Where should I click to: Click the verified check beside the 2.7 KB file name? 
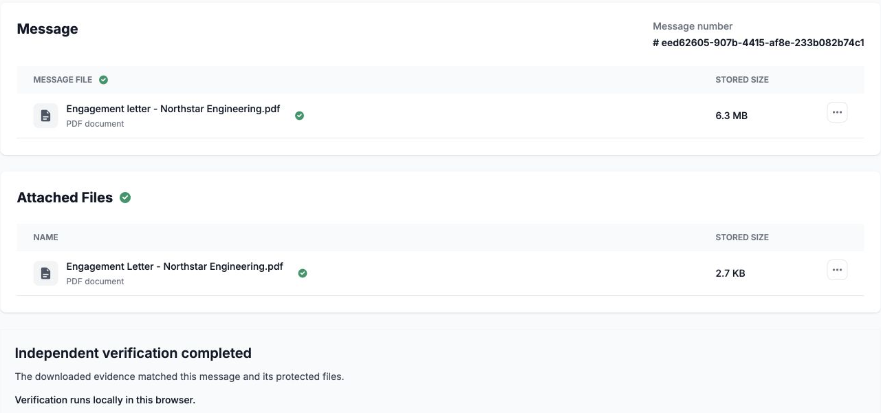(x=303, y=273)
